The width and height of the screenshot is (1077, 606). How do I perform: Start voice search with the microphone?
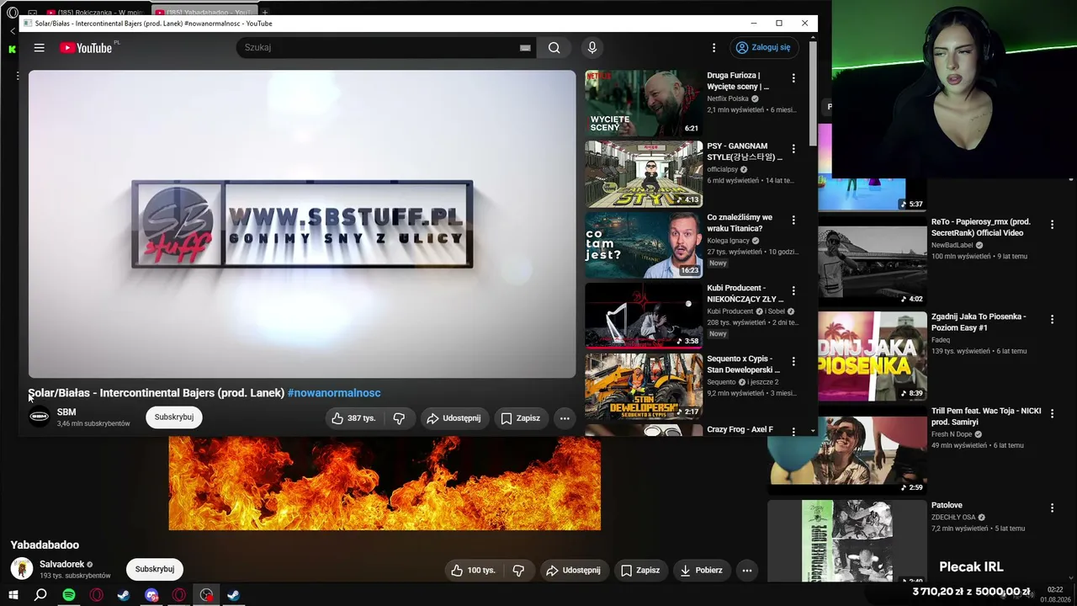pyautogui.click(x=592, y=48)
